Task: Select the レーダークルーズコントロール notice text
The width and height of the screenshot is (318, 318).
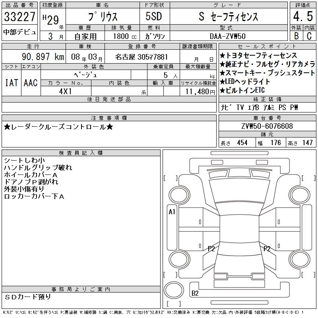Action: click(58, 127)
